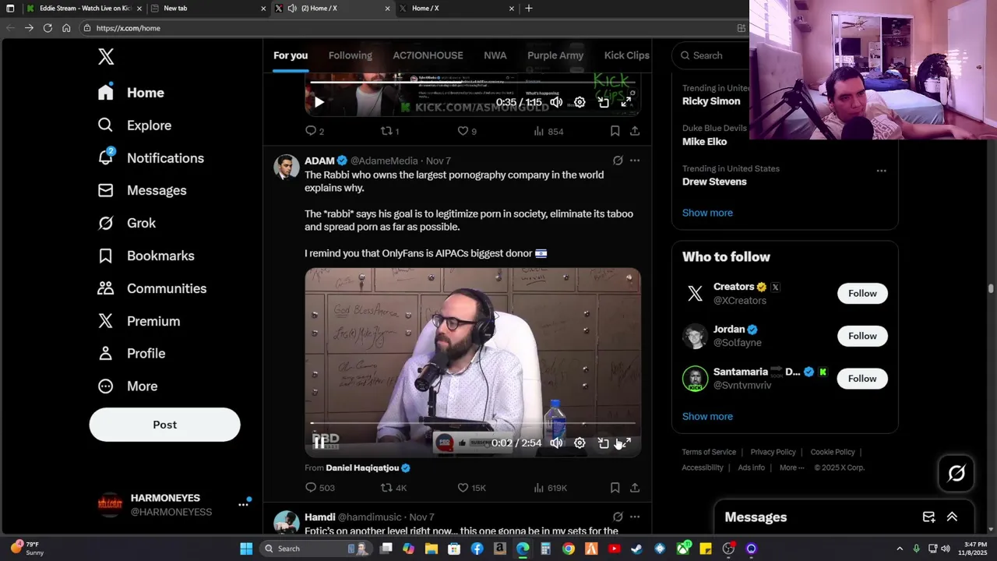
Task: Mute the top Kick clip video
Action: pyautogui.click(x=556, y=102)
